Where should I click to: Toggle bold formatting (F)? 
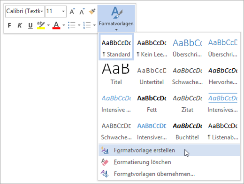pyautogui.click(x=9, y=25)
